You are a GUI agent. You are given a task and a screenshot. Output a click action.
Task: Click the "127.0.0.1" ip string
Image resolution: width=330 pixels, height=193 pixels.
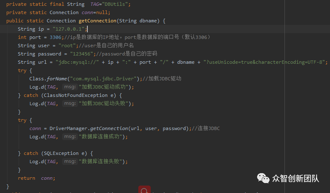tap(68, 29)
